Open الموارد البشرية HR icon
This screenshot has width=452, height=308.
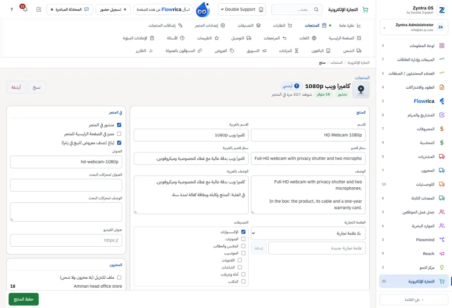tap(442, 226)
